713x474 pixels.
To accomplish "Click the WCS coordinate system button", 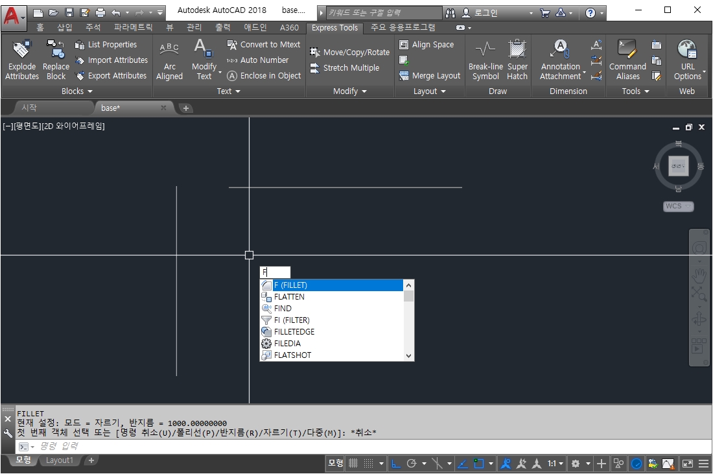I will coord(678,206).
